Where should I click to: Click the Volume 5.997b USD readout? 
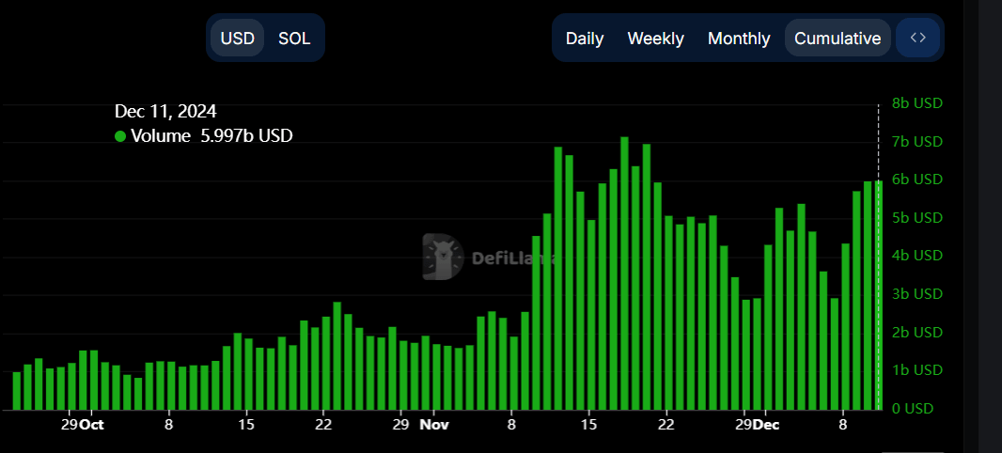point(211,136)
